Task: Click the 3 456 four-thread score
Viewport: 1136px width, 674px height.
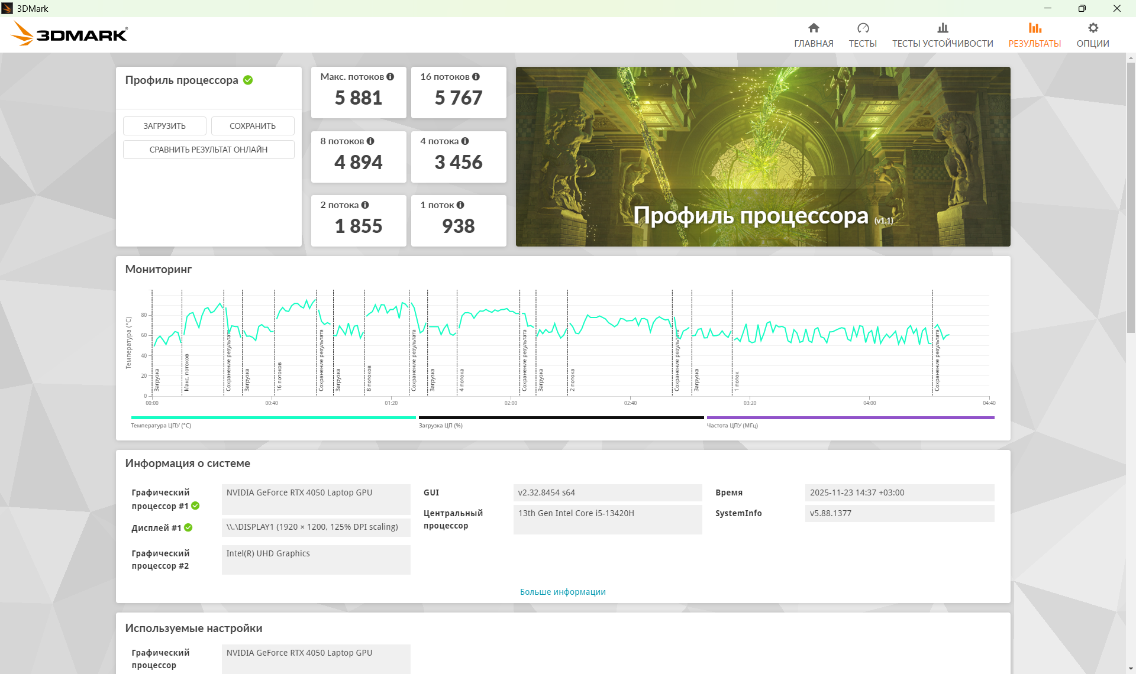Action: [459, 163]
